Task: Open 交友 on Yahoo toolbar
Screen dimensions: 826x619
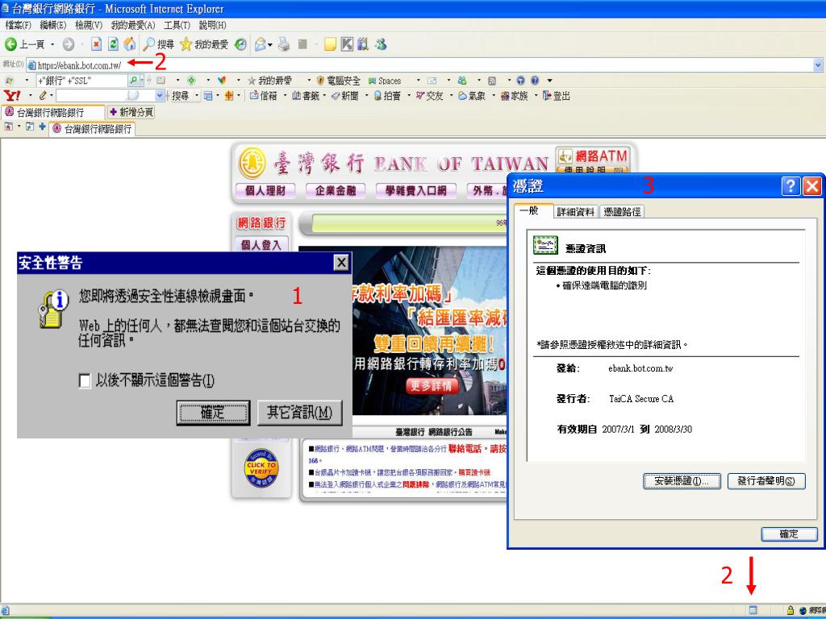Action: (x=429, y=96)
